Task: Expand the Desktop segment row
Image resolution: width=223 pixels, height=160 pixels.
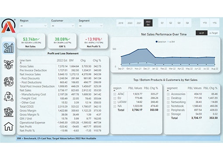Action: click(x=168, y=98)
